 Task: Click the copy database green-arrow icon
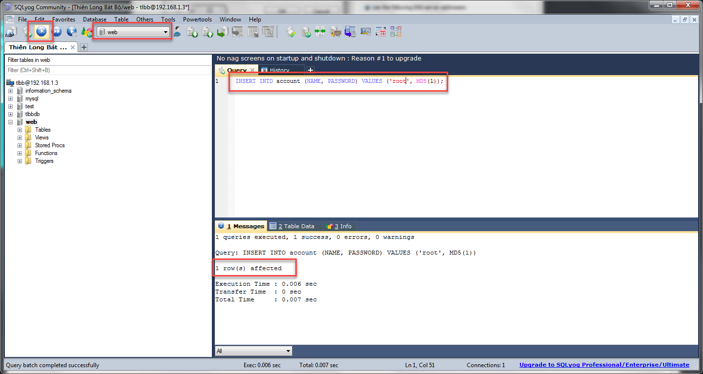point(222,32)
